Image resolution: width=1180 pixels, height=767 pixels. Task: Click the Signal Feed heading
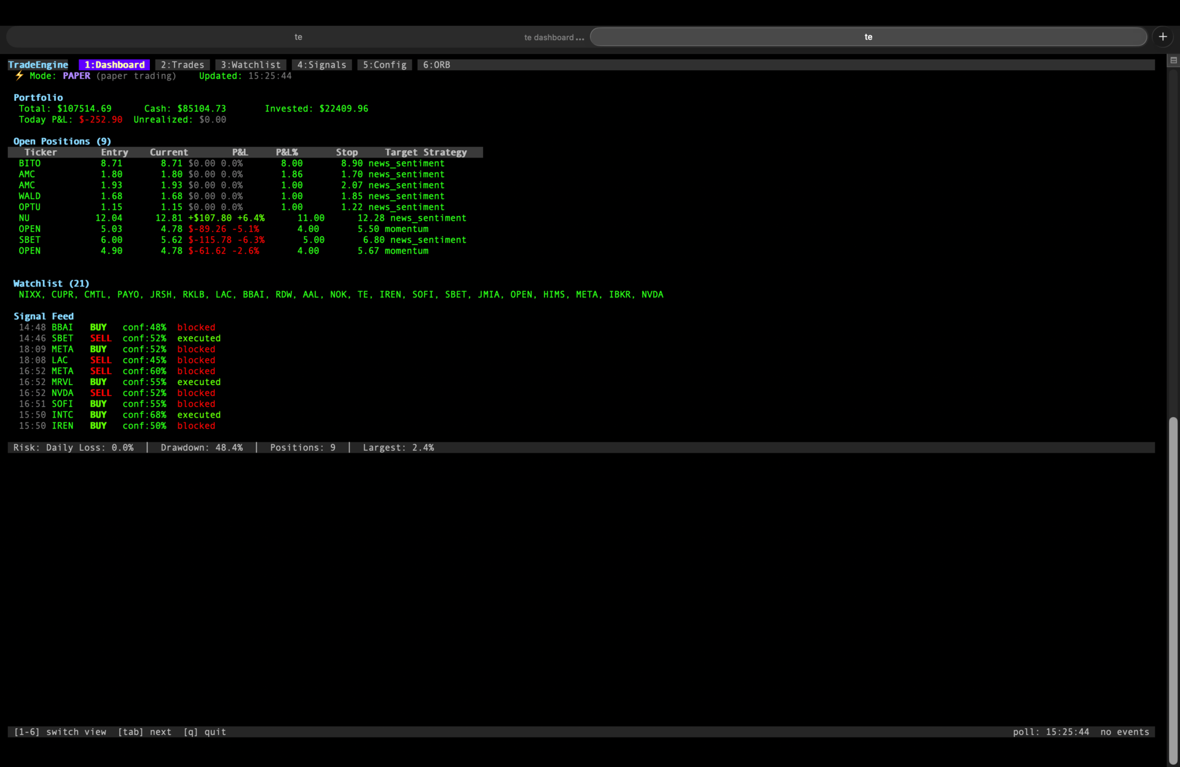pyautogui.click(x=44, y=316)
